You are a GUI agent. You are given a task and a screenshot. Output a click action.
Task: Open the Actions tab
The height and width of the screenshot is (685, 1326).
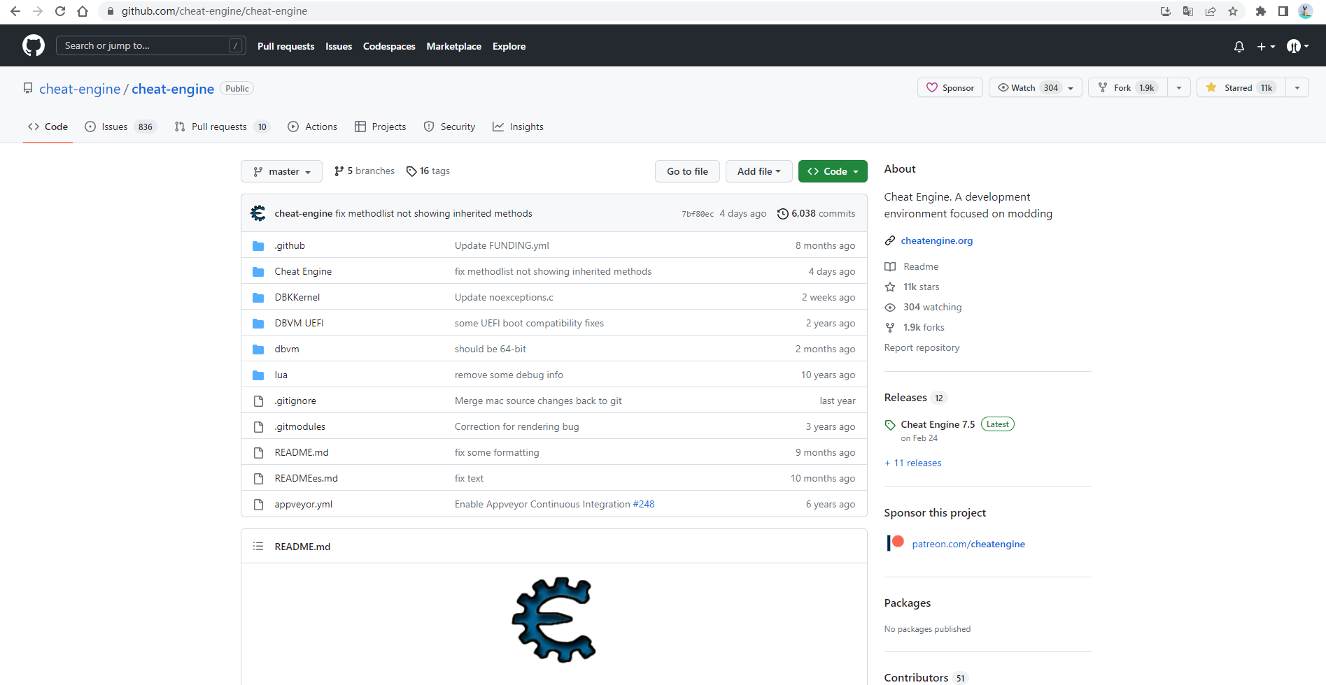coord(313,127)
